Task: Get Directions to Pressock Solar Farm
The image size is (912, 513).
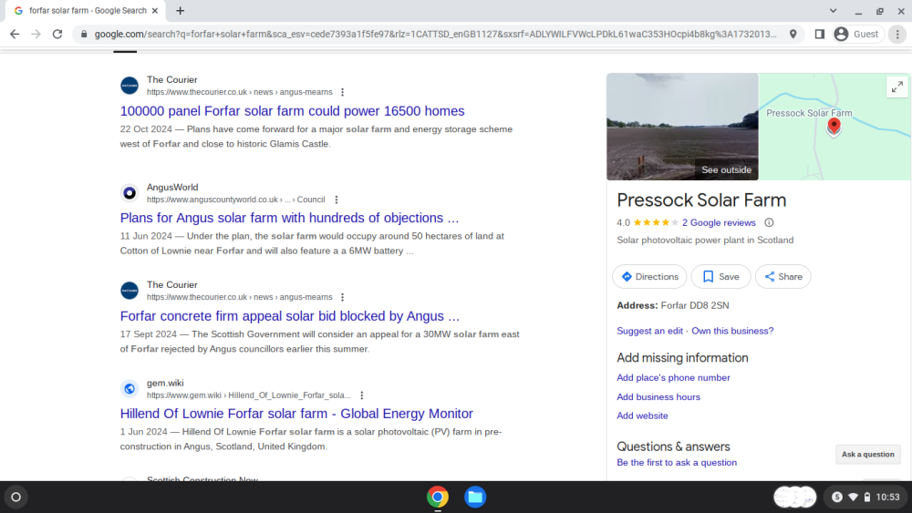Action: tap(649, 276)
